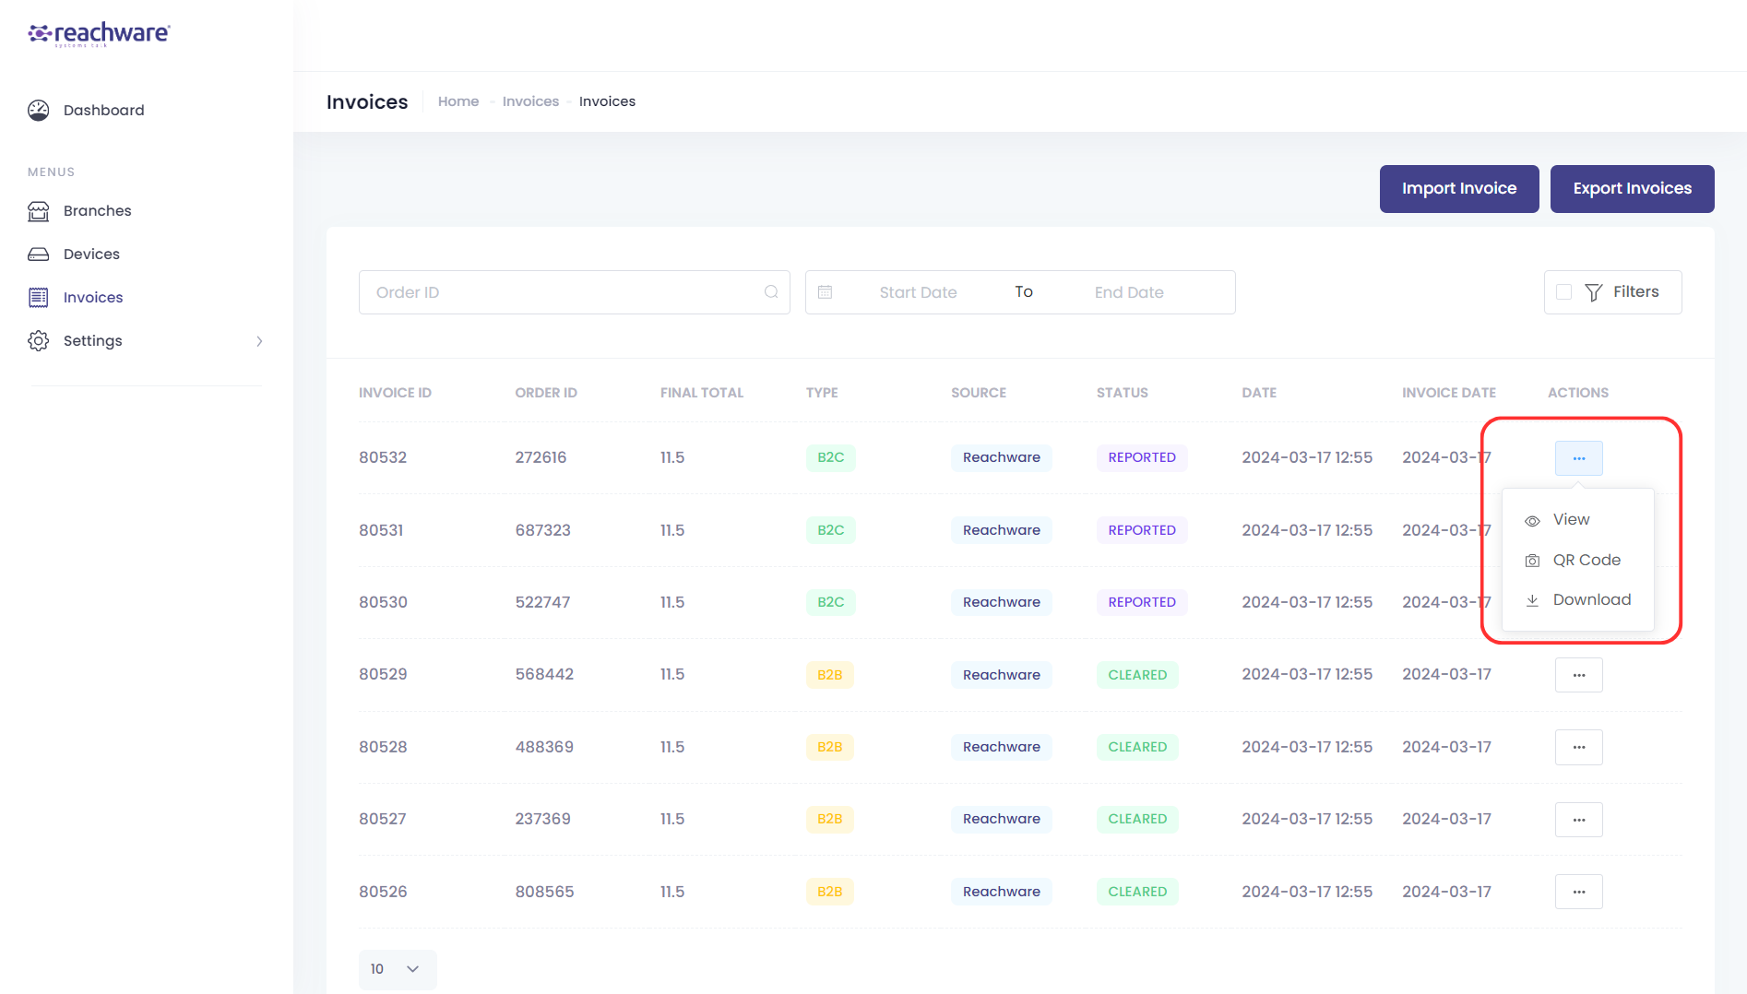Screen dimensions: 1747x994
Task: Click the download arrow icon in menu
Action: (1532, 600)
